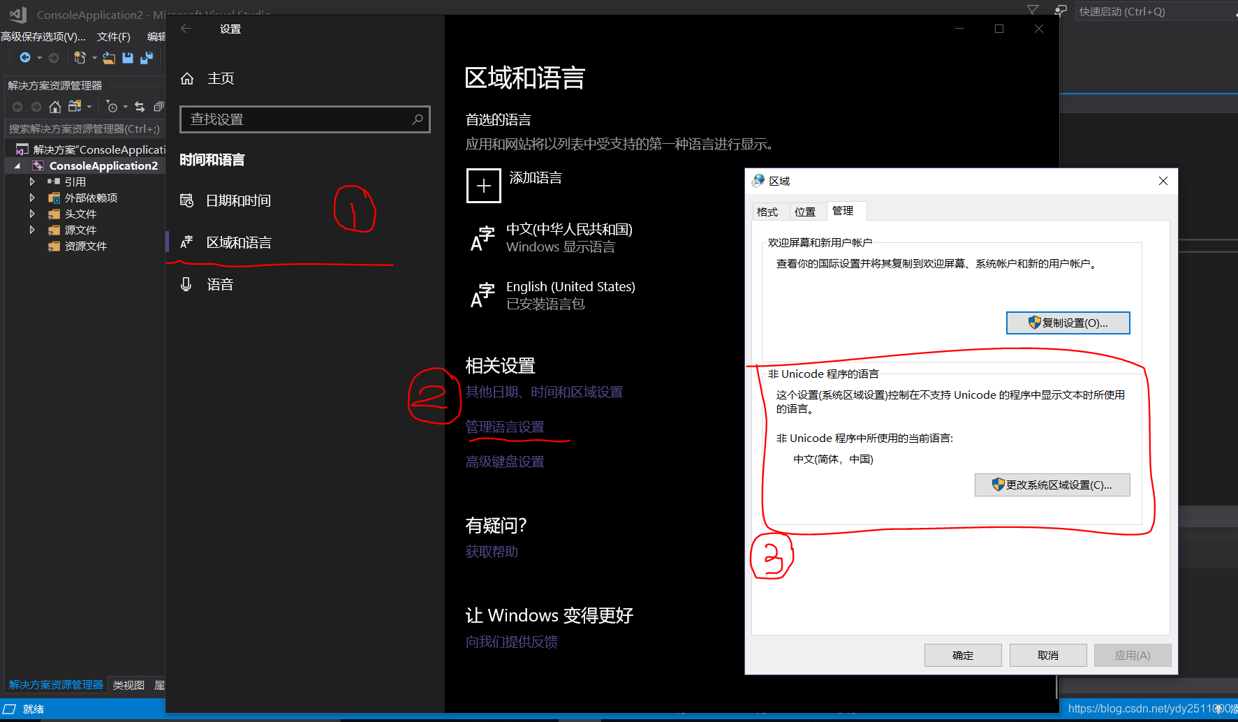Click the Open File folder icon in Visual Studio
The width and height of the screenshot is (1238, 722).
pyautogui.click(x=109, y=57)
